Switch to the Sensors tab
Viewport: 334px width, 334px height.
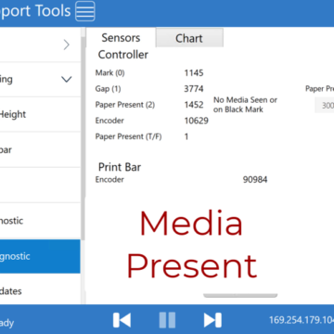coord(121,38)
